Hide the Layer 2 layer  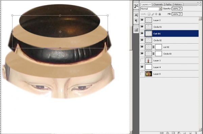click(x=142, y=20)
